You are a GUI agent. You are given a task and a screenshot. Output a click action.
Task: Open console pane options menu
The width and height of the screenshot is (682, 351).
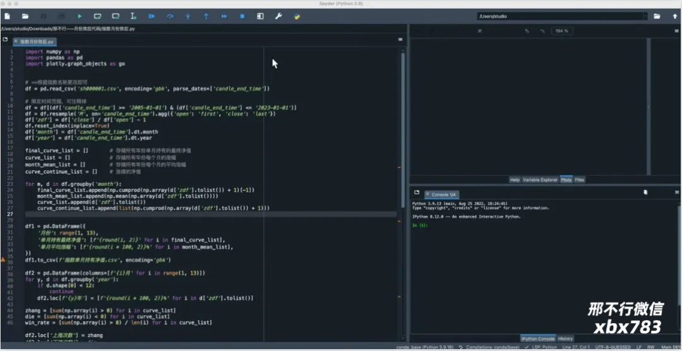(x=676, y=192)
